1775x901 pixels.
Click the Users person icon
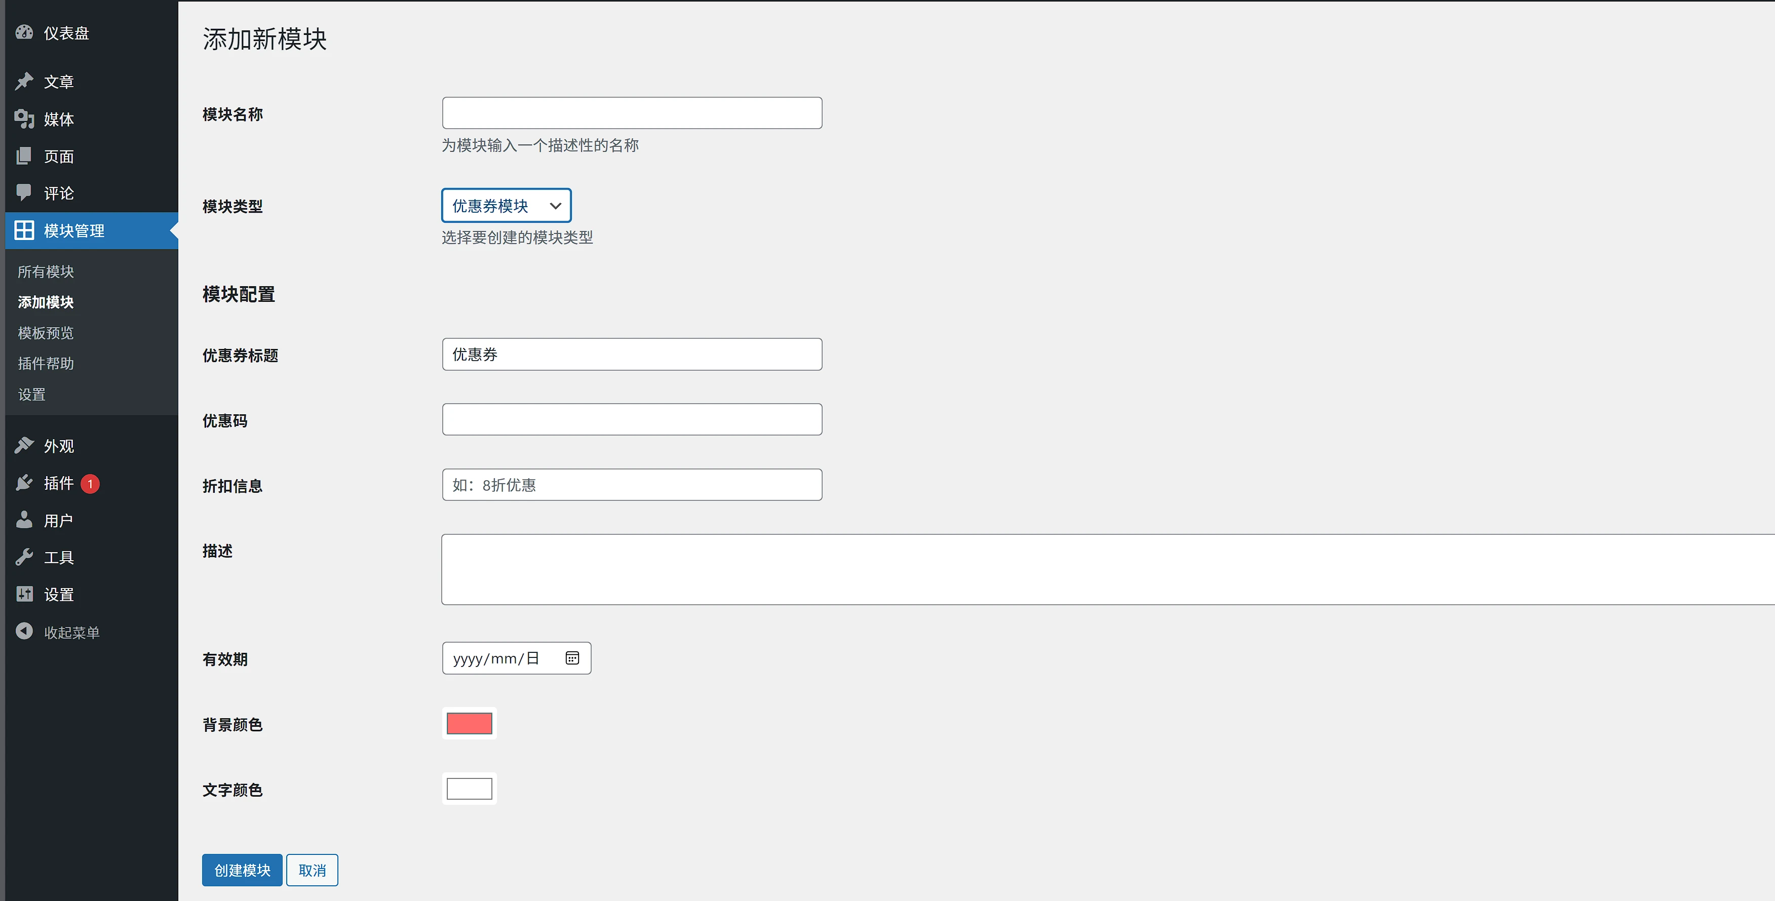pos(24,520)
